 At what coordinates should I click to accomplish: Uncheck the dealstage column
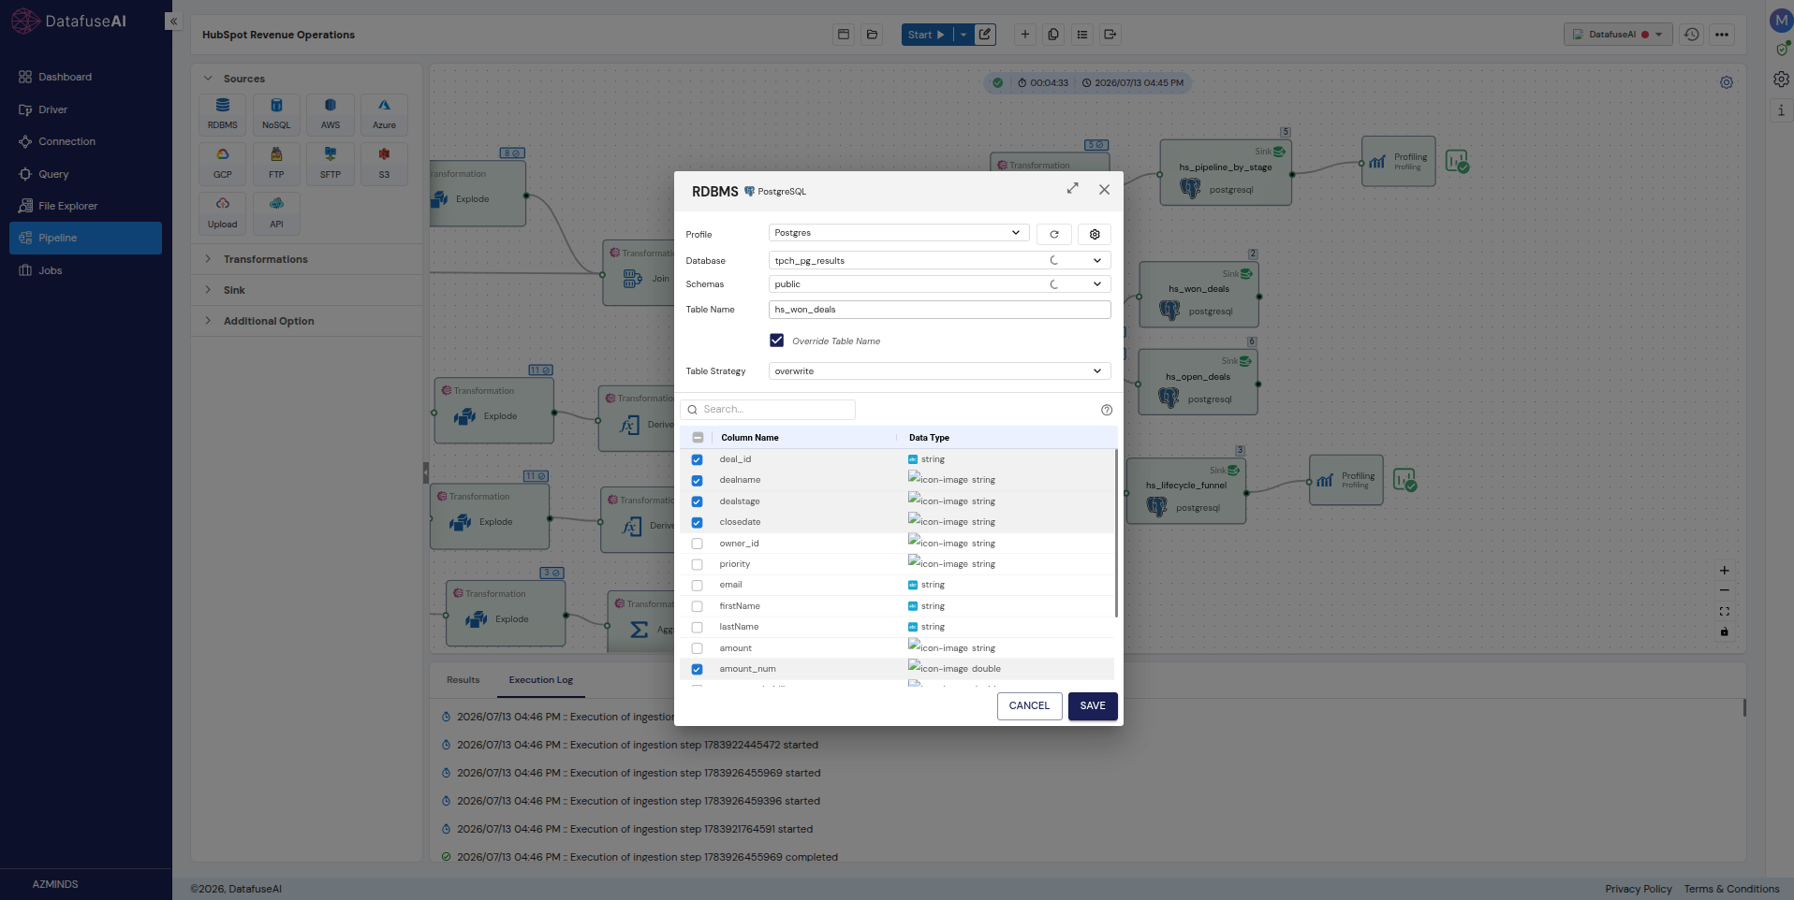[x=697, y=501]
